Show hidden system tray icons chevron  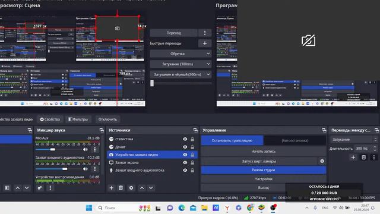[307, 208]
